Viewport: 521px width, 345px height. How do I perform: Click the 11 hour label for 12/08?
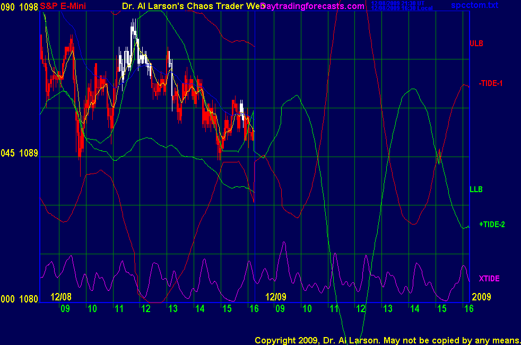(x=119, y=309)
